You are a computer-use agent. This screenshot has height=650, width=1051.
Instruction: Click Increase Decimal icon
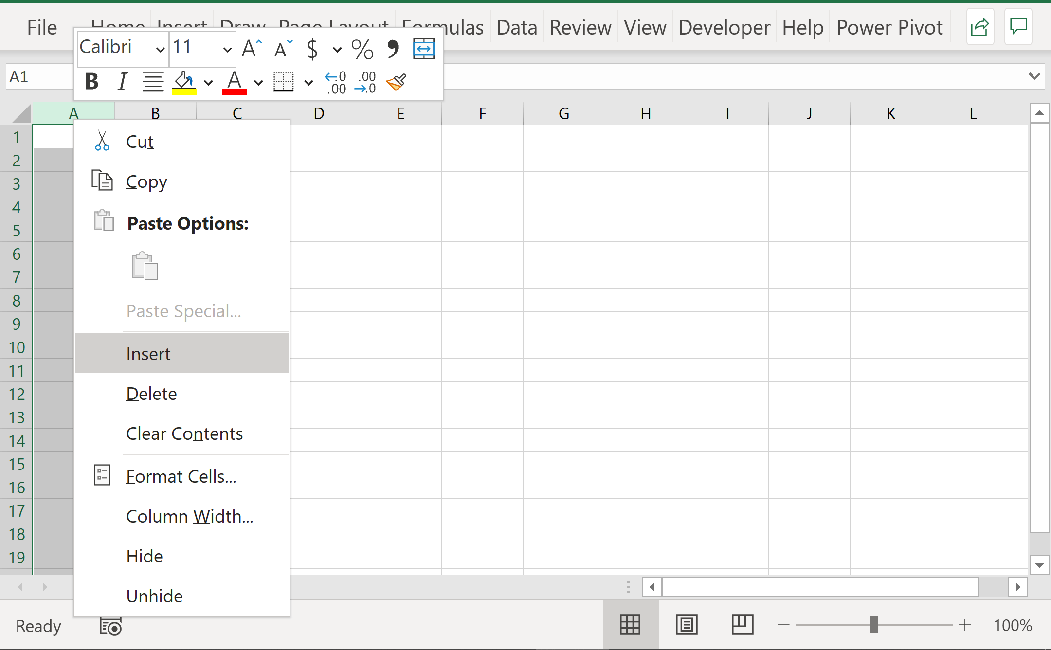pos(336,82)
